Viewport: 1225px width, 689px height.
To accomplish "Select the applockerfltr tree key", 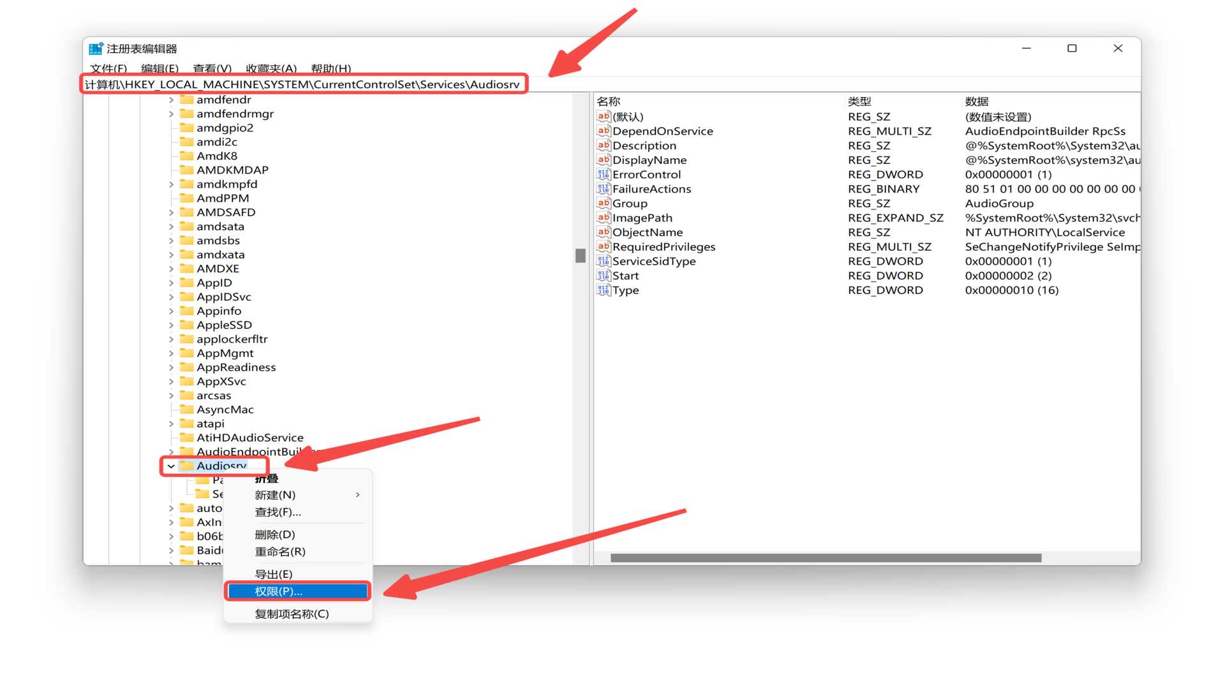I will [232, 339].
